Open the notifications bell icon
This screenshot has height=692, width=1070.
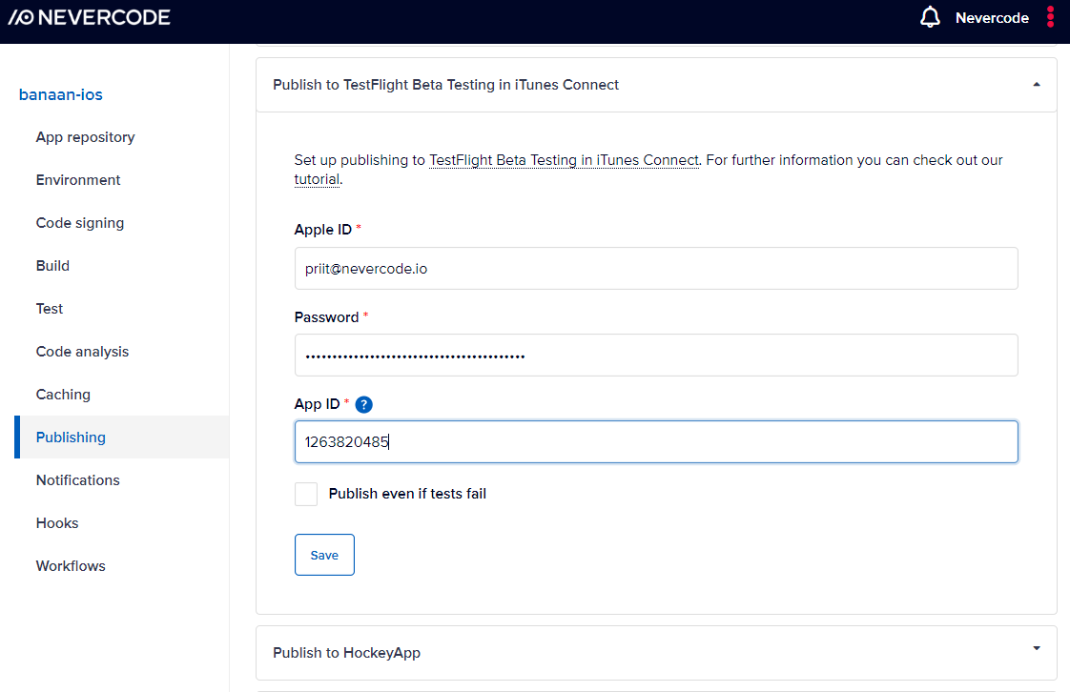(930, 17)
